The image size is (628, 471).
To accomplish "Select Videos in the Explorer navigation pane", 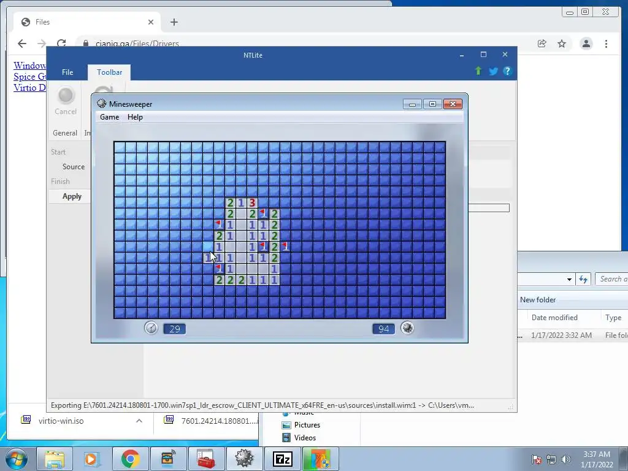I will (305, 438).
